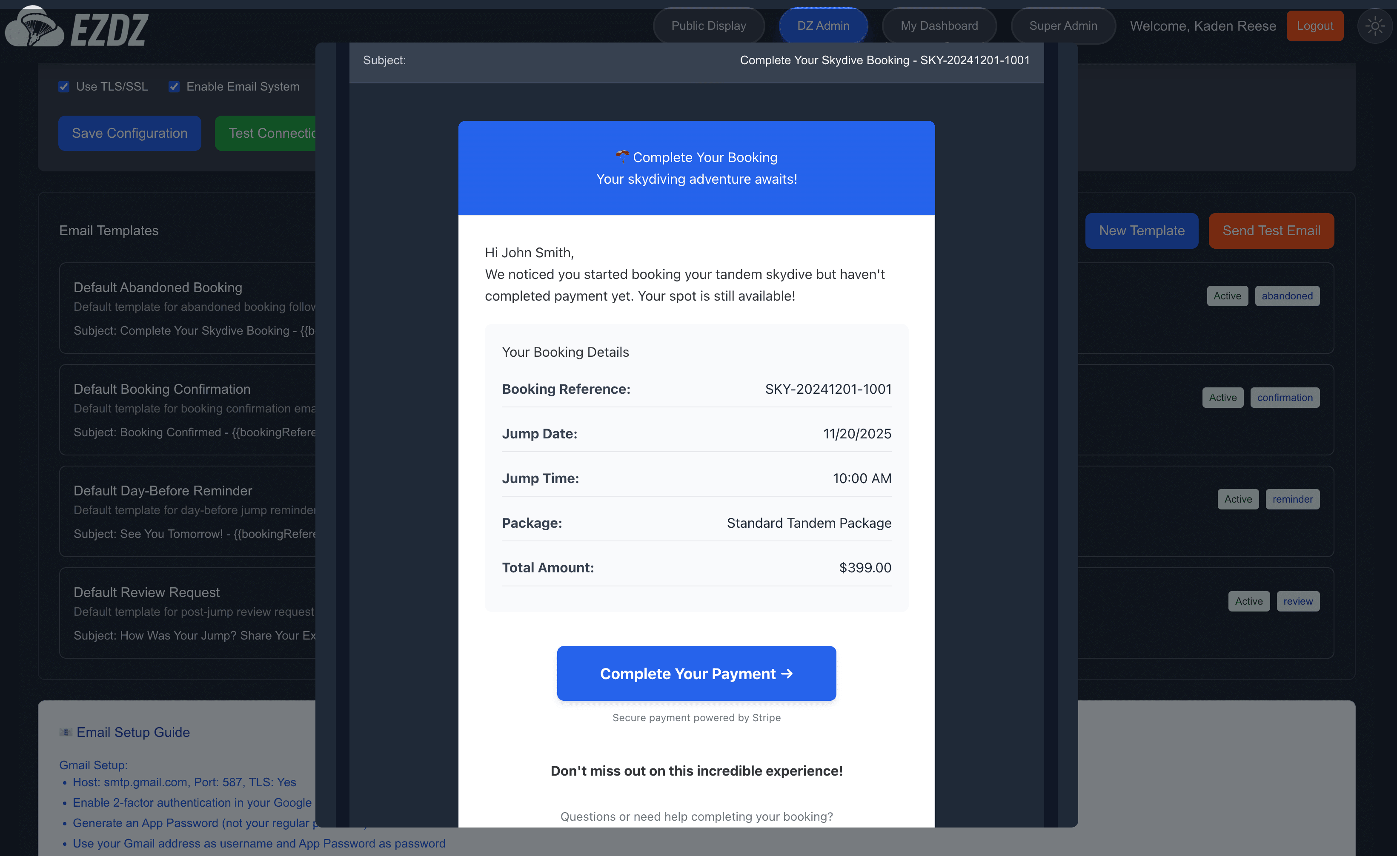This screenshot has width=1397, height=856.
Task: Select the Super Admin tab
Action: pos(1063,26)
